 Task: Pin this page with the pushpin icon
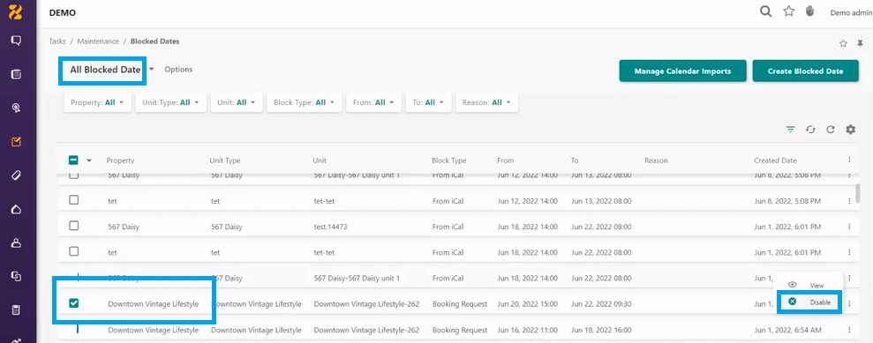[x=860, y=43]
